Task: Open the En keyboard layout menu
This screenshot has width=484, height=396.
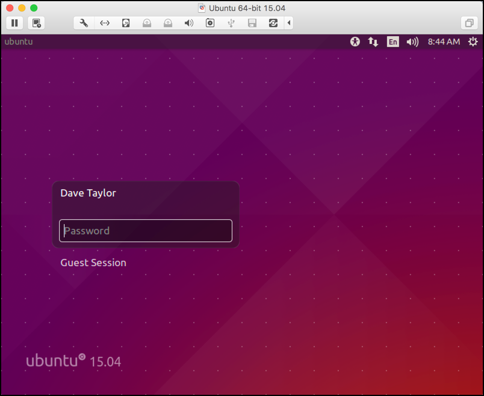Action: 392,41
